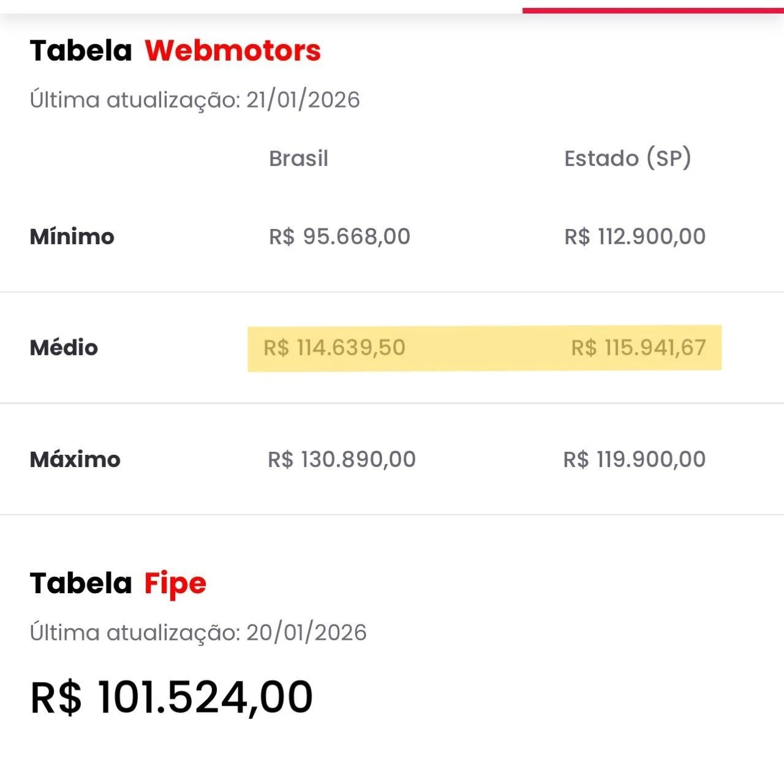Image resolution: width=784 pixels, height=764 pixels.
Task: Click Brasil maximum price R$ 130.890,00
Action: 342,459
